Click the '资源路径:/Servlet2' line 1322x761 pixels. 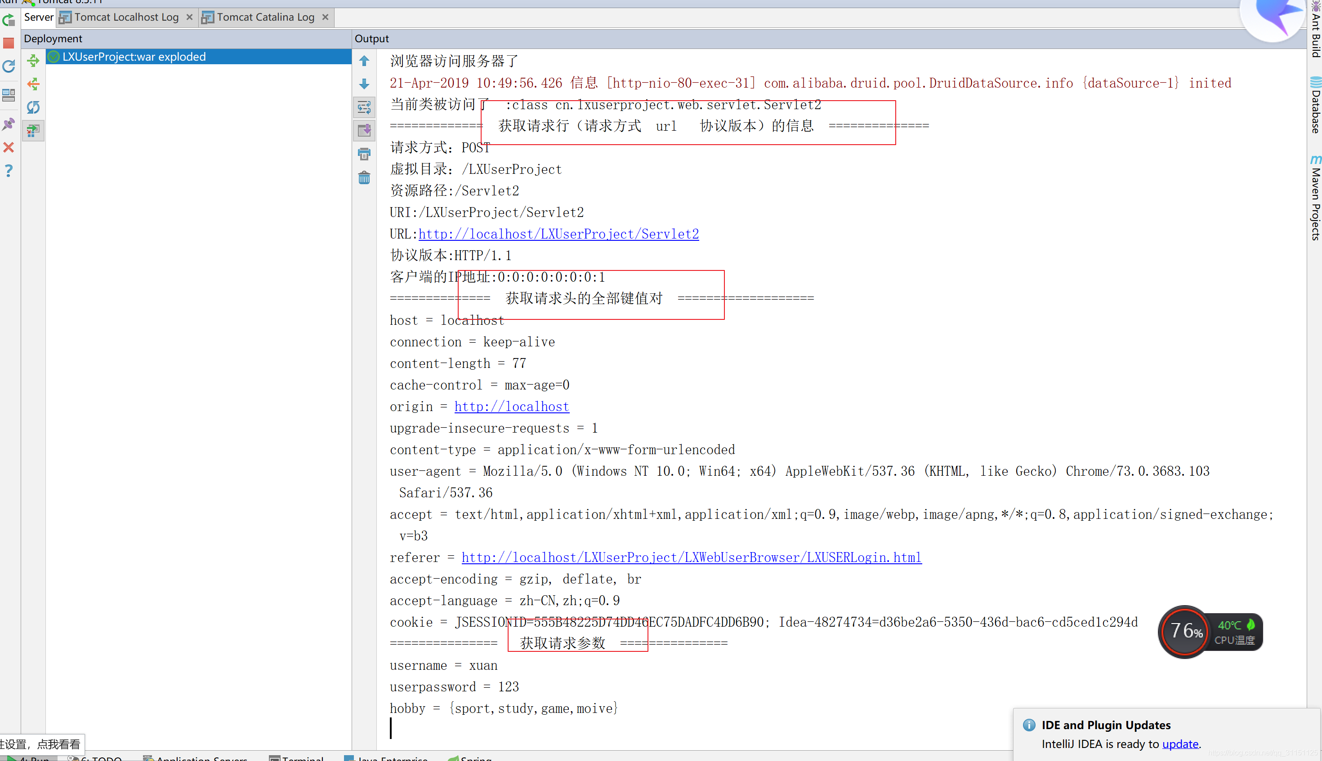(x=454, y=191)
